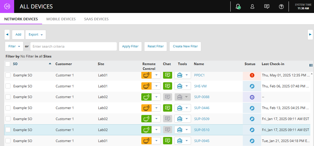Click the search criteria input field
The width and height of the screenshot is (314, 146).
point(73,46)
